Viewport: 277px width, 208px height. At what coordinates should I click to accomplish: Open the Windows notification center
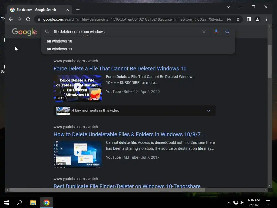[268, 203]
